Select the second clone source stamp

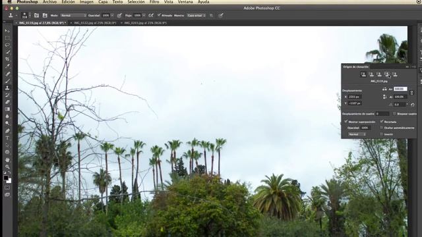tap(371, 74)
